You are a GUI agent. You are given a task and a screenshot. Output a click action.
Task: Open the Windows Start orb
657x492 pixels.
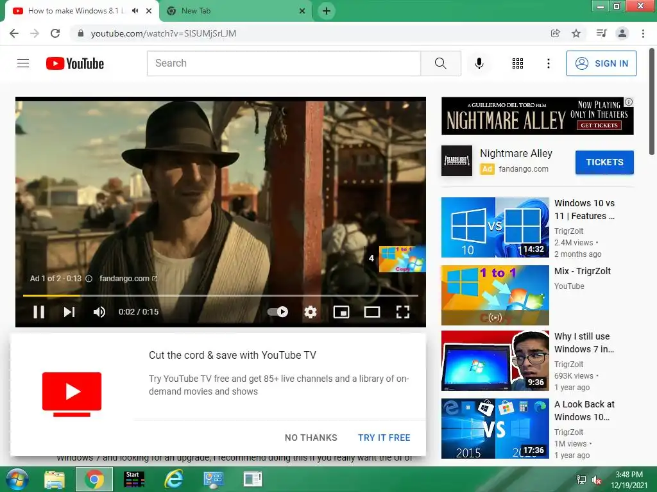pyautogui.click(x=17, y=479)
